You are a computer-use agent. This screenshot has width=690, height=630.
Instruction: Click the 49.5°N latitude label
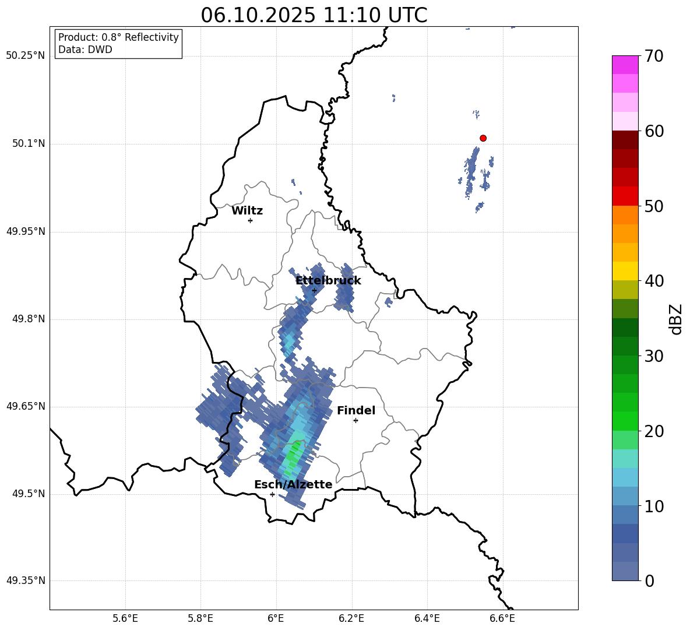[x=29, y=494]
